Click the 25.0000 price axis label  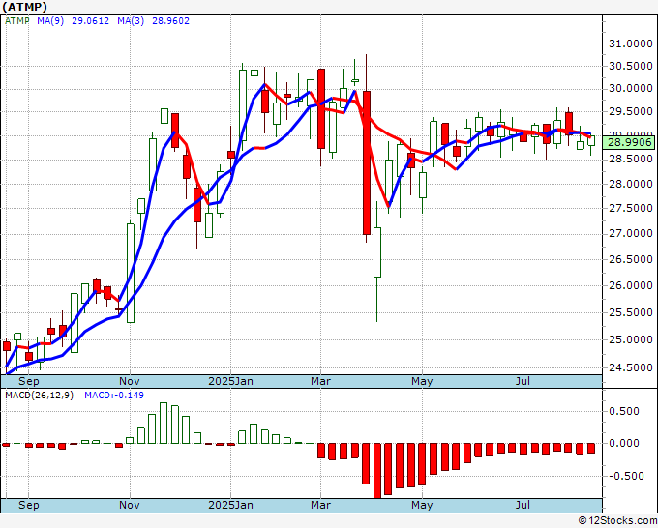coord(630,339)
